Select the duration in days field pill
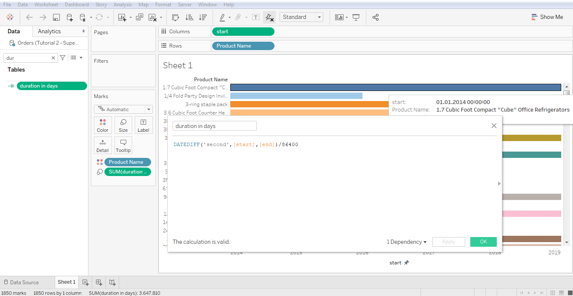 click(52, 86)
